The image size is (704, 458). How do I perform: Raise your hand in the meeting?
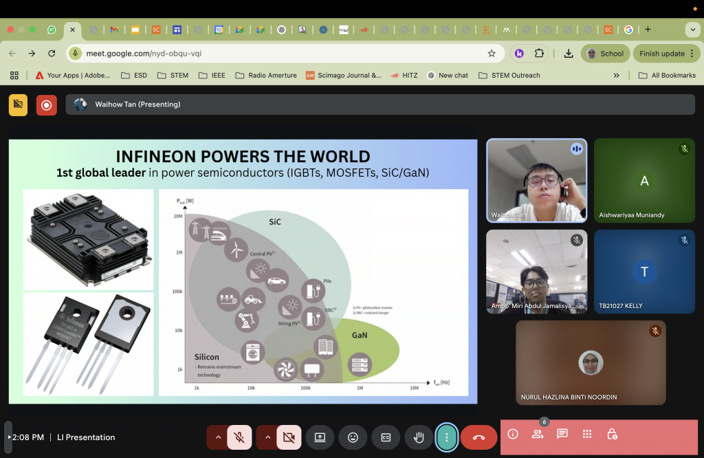[419, 437]
